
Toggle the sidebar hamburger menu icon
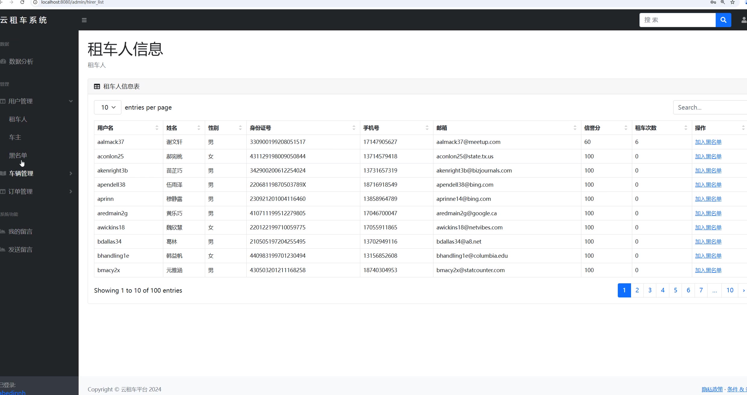pos(84,20)
